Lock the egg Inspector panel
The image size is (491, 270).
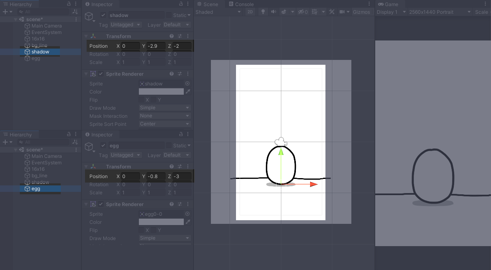[x=181, y=134]
